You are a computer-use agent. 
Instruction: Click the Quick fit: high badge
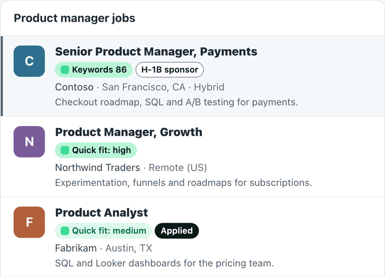point(96,150)
